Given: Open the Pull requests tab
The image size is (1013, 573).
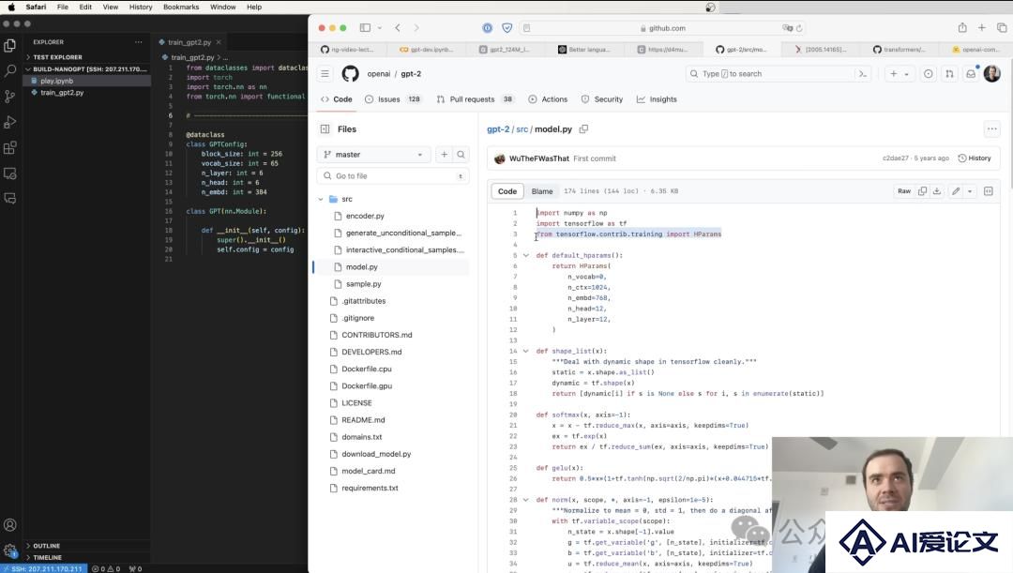Looking at the screenshot, I should (x=475, y=99).
